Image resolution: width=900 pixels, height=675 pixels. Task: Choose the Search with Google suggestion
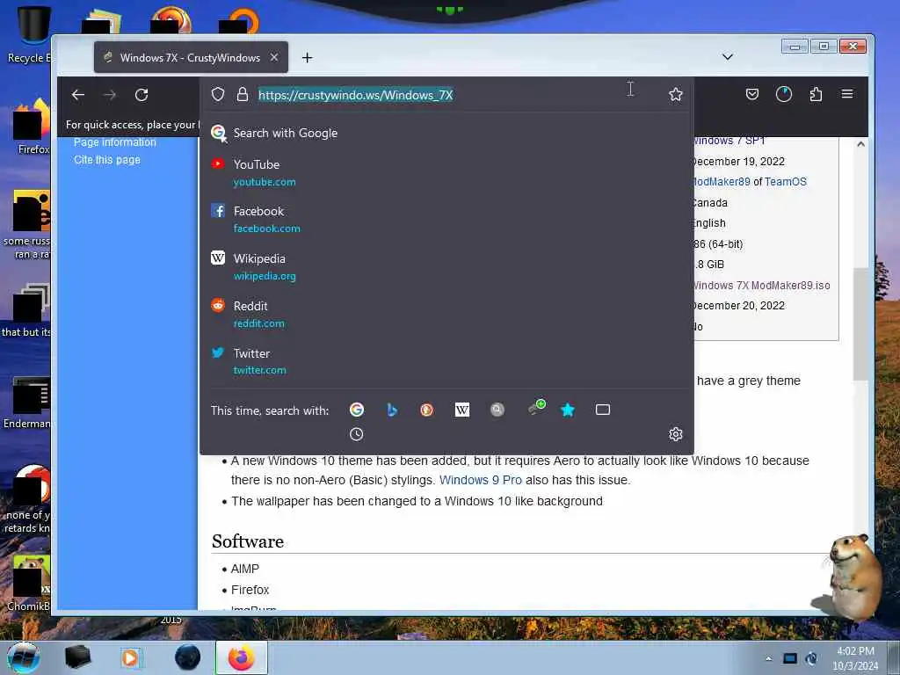(x=446, y=134)
